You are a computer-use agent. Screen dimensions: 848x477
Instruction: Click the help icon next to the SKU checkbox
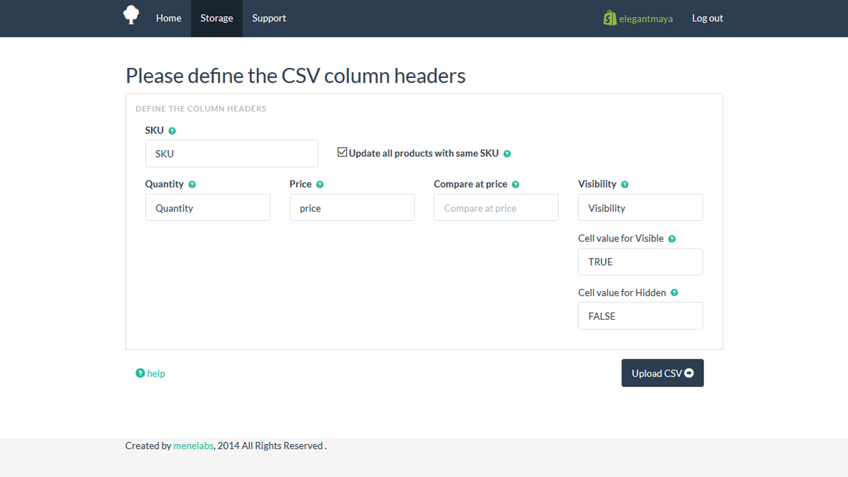[507, 153]
